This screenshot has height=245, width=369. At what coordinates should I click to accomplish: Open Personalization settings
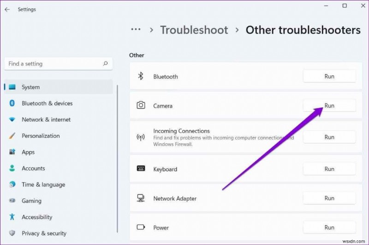[59, 135]
